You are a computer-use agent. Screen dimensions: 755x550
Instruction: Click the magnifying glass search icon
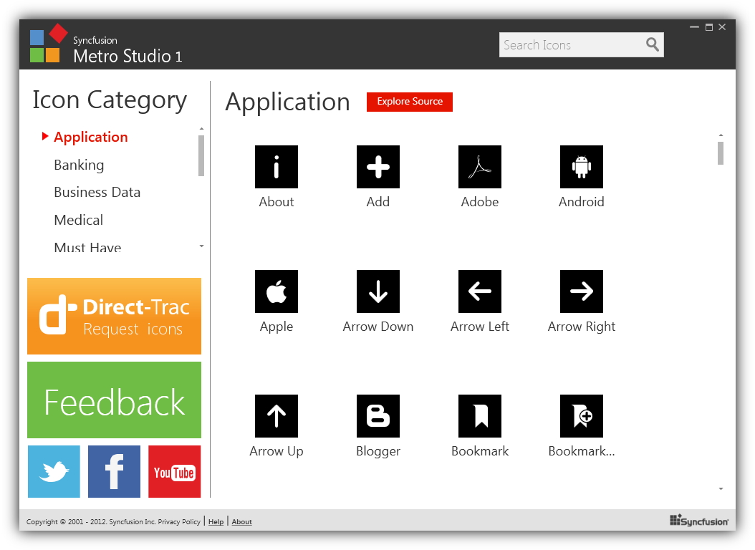click(x=652, y=44)
